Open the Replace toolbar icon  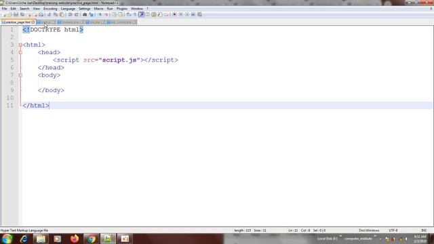tap(91, 14)
